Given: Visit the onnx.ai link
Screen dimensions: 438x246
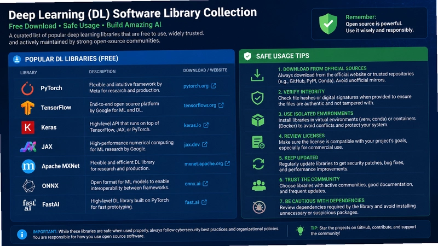Looking at the screenshot, I should 193,184.
